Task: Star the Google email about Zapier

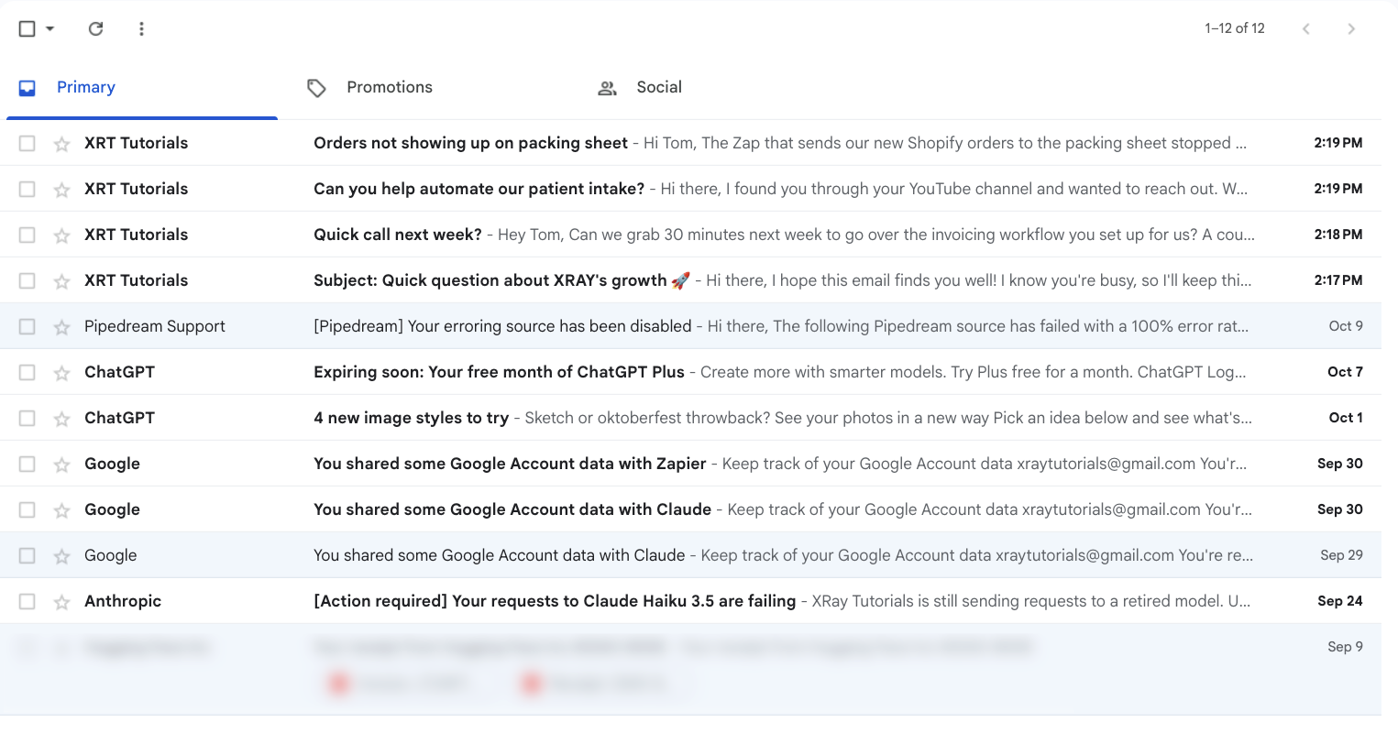Action: tap(62, 465)
